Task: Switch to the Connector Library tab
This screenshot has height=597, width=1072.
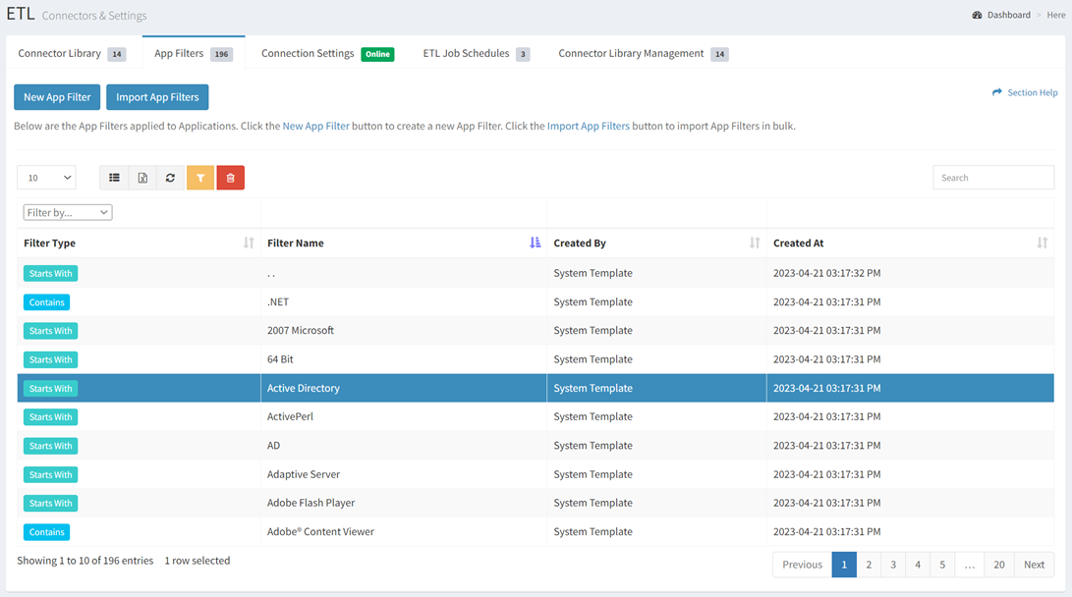Action: [62, 54]
